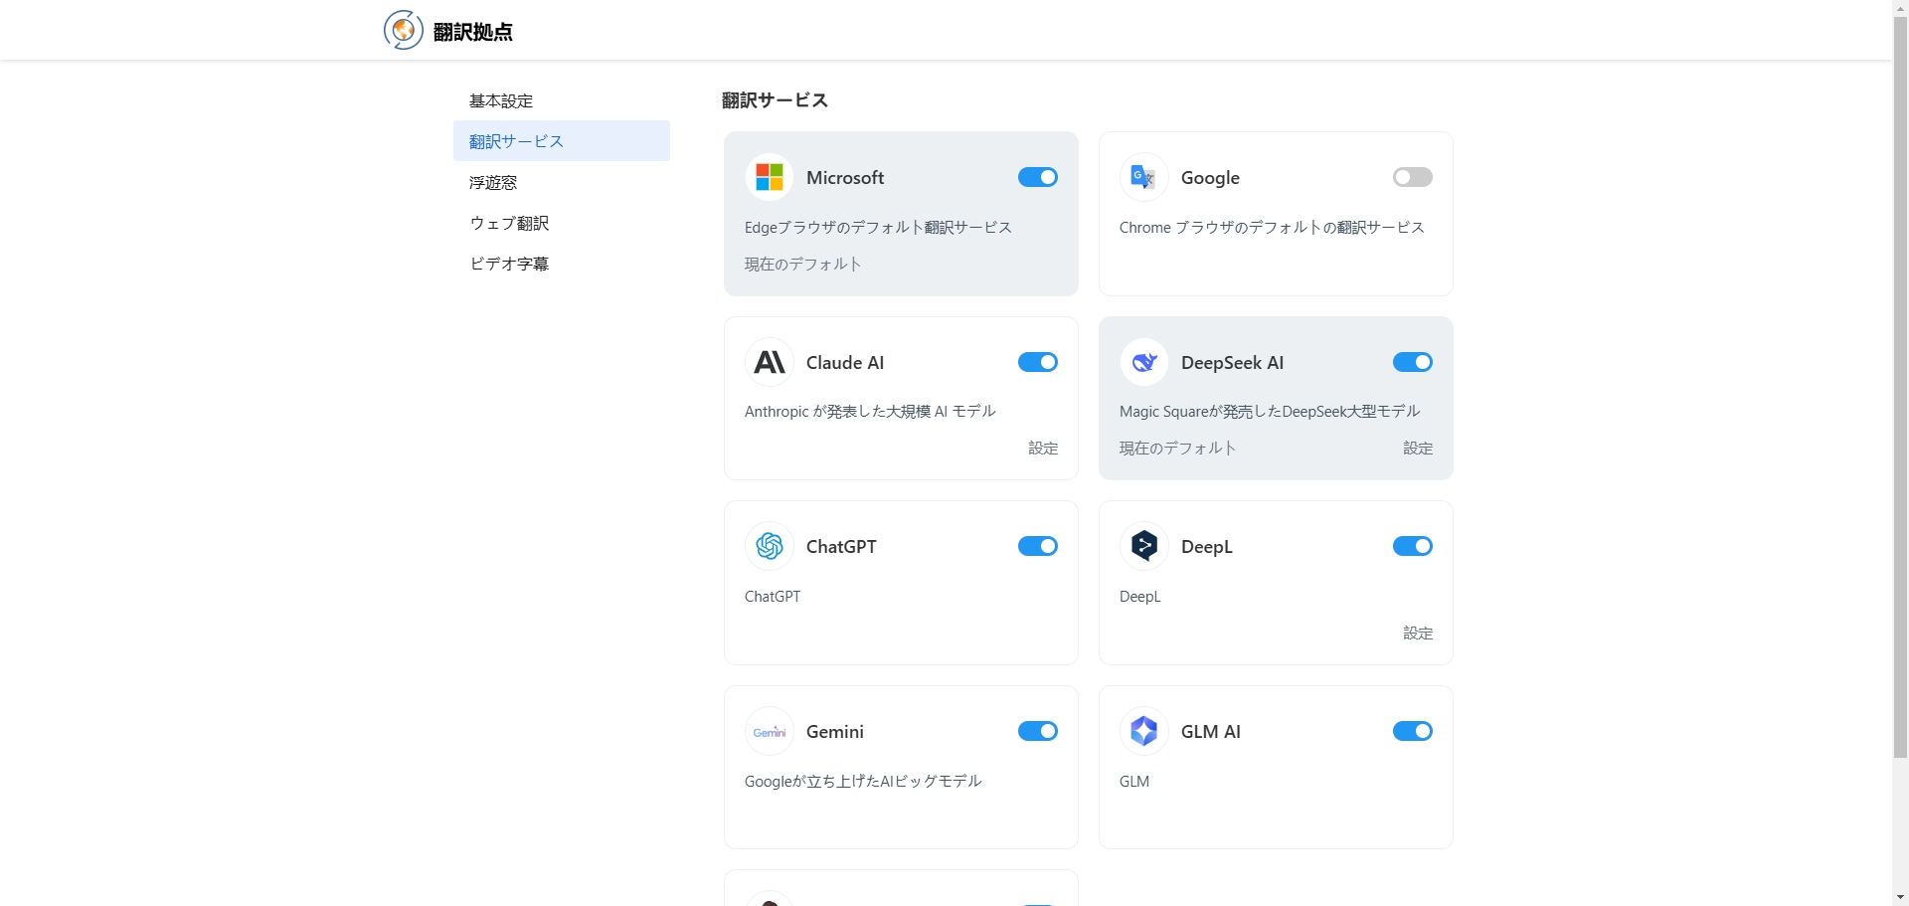Image resolution: width=1909 pixels, height=906 pixels.
Task: Click the scrollbar down arrow
Action: pos(1900,897)
